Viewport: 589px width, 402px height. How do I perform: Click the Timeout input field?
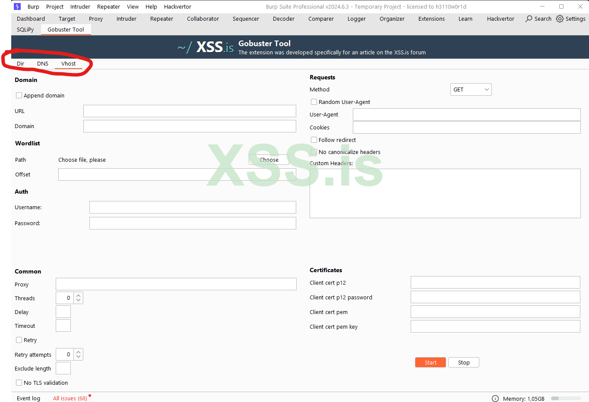point(63,325)
